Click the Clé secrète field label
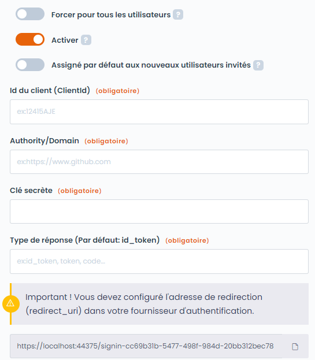 point(31,191)
